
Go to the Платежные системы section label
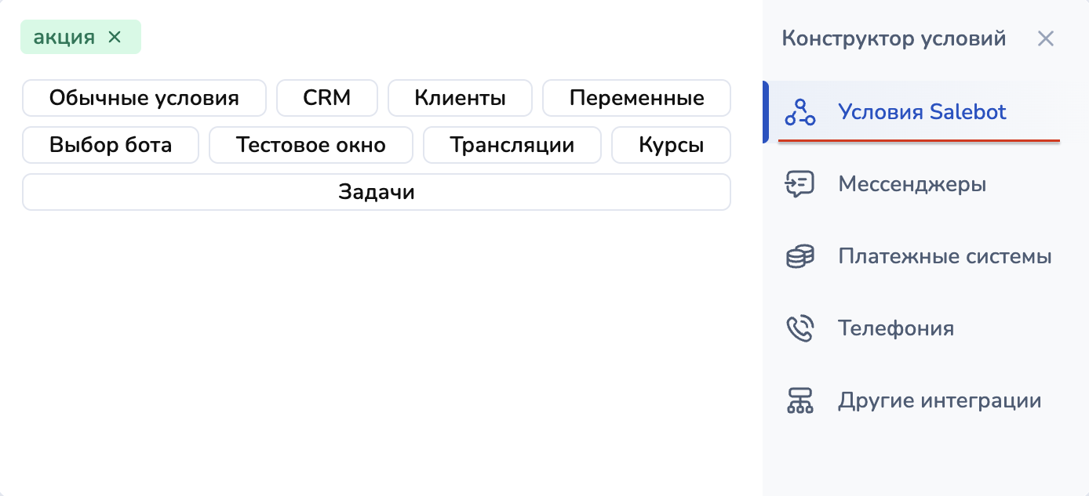pyautogui.click(x=945, y=256)
